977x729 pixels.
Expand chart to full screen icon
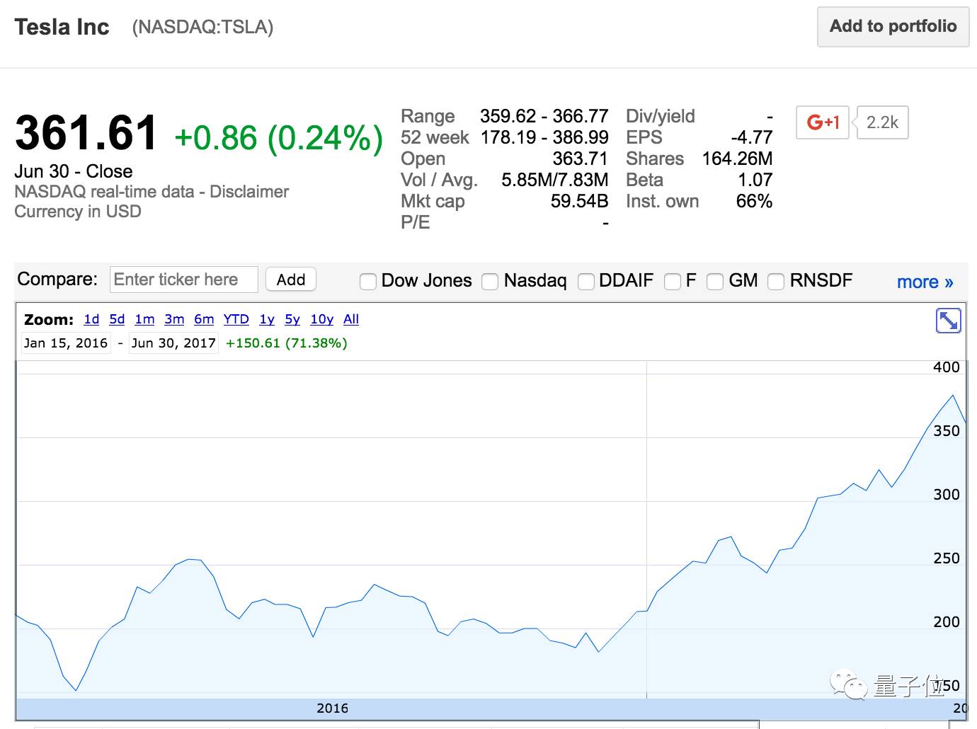948,321
